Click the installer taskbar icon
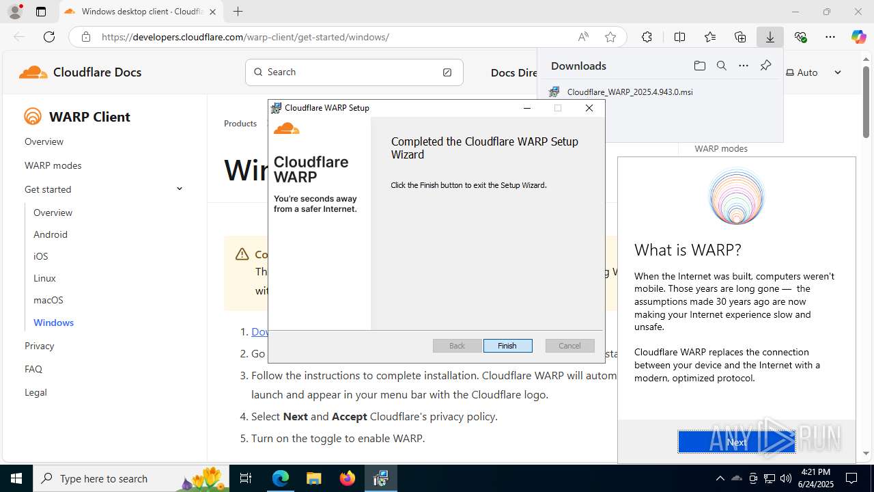 tap(380, 478)
